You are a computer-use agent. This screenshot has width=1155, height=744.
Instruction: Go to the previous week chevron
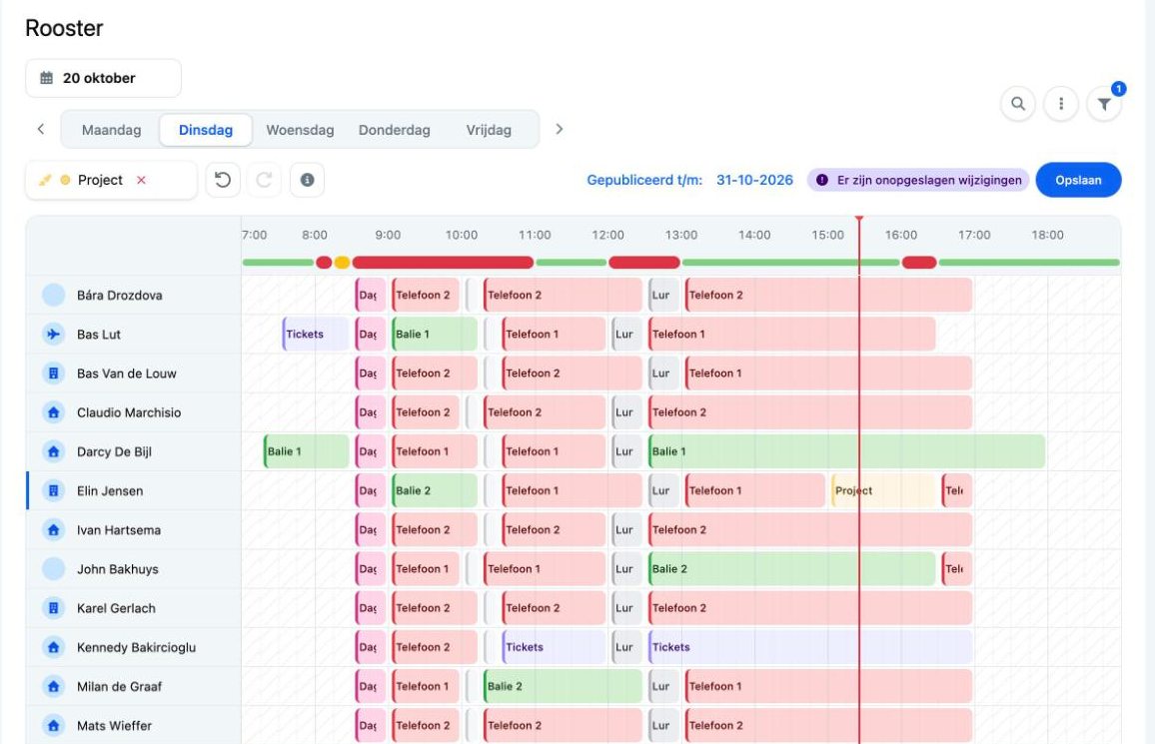41,130
